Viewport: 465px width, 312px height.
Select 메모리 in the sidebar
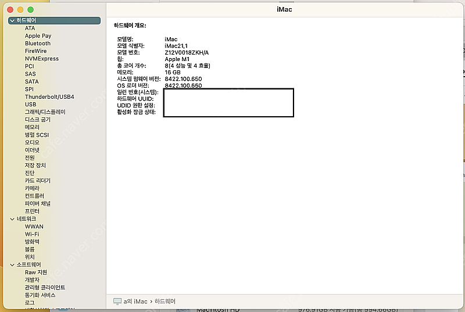[x=32, y=127]
